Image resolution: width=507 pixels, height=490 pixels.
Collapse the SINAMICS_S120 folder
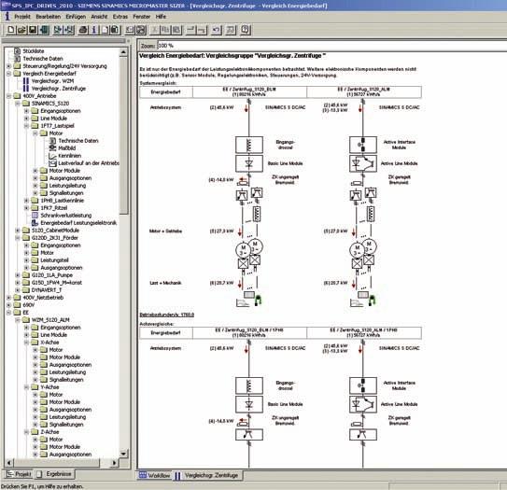pyautogui.click(x=18, y=104)
